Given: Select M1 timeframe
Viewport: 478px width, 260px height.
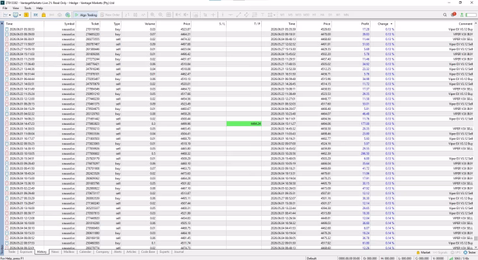Looking at the screenshot, I should point(282,14).
